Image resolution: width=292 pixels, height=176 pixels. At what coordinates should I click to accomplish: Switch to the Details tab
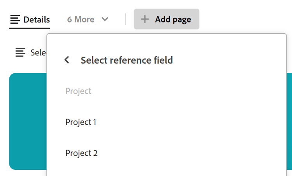(30, 19)
